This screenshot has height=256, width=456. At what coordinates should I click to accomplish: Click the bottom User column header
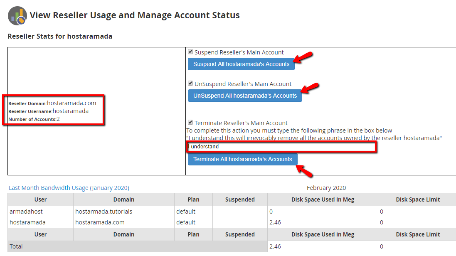[40, 234]
